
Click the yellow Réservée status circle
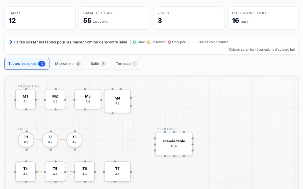click(149, 42)
